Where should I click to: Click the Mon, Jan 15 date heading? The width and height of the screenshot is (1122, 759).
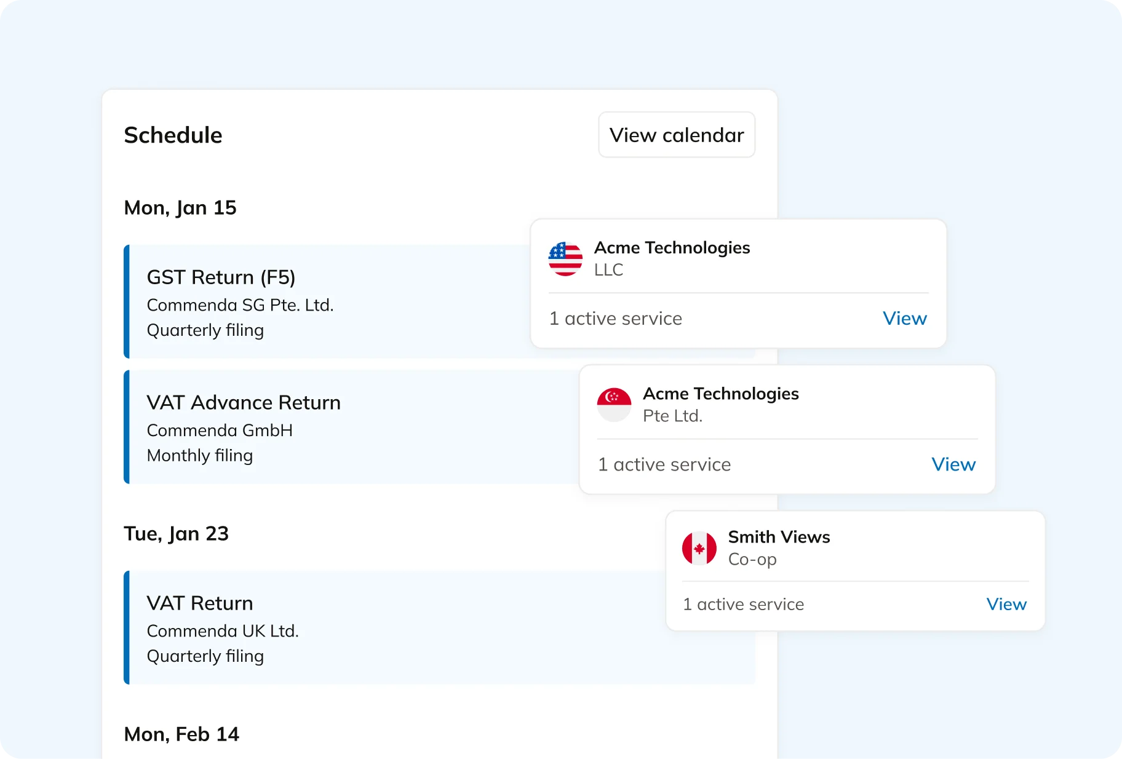tap(180, 208)
